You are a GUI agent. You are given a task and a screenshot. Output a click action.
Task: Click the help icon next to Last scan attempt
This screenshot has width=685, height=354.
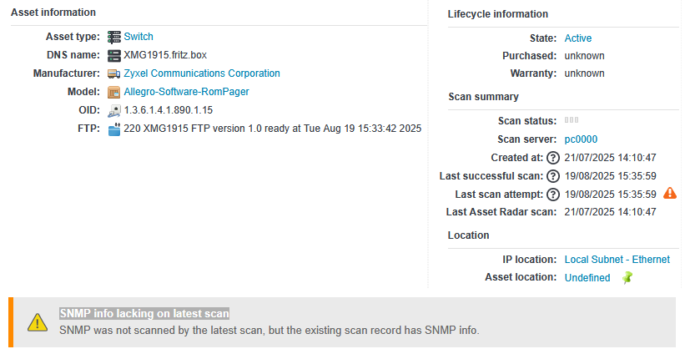(552, 195)
